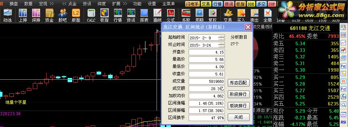Image resolution: width=348 pixels, height=127 pixels.
Task: Toggle the DDE data button
Action: pos(251,4)
